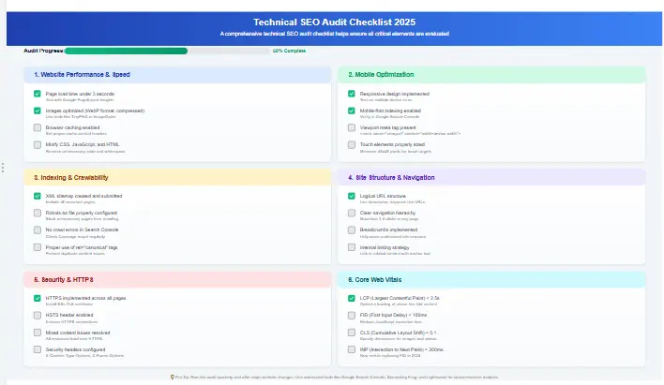Uncheck Responsive design implemented
Screen dimensions: 664x385
coord(352,94)
